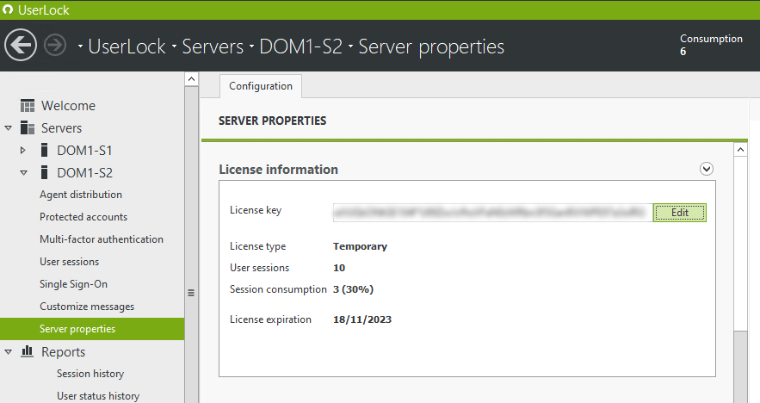
Task: Click the forward arrow navigation button
Action: click(x=55, y=46)
